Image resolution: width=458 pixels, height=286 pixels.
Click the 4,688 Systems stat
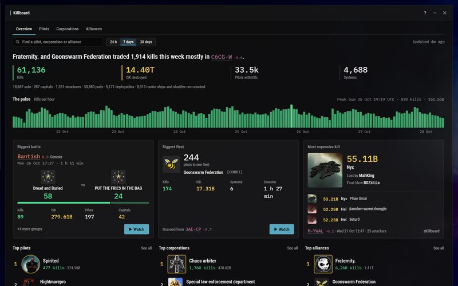point(356,73)
